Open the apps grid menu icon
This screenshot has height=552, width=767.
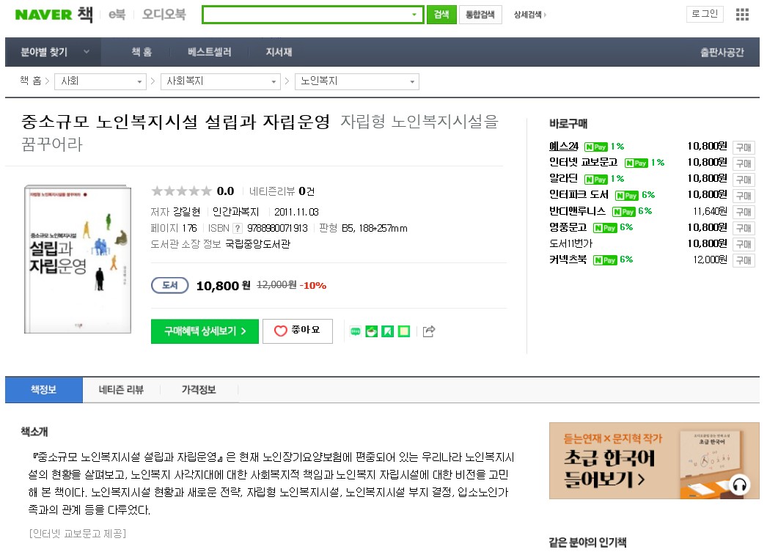pyautogui.click(x=742, y=15)
